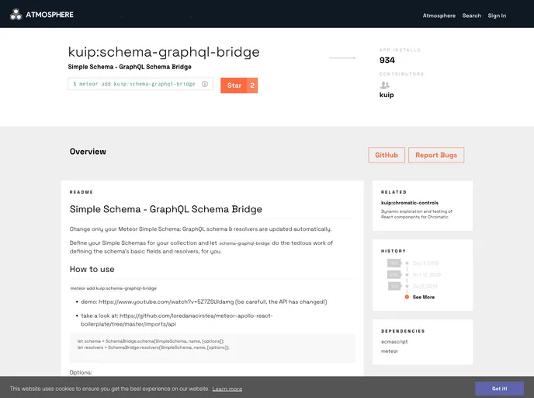The image size is (534, 398).
Task: Click See More in History panel
Action: point(424,297)
